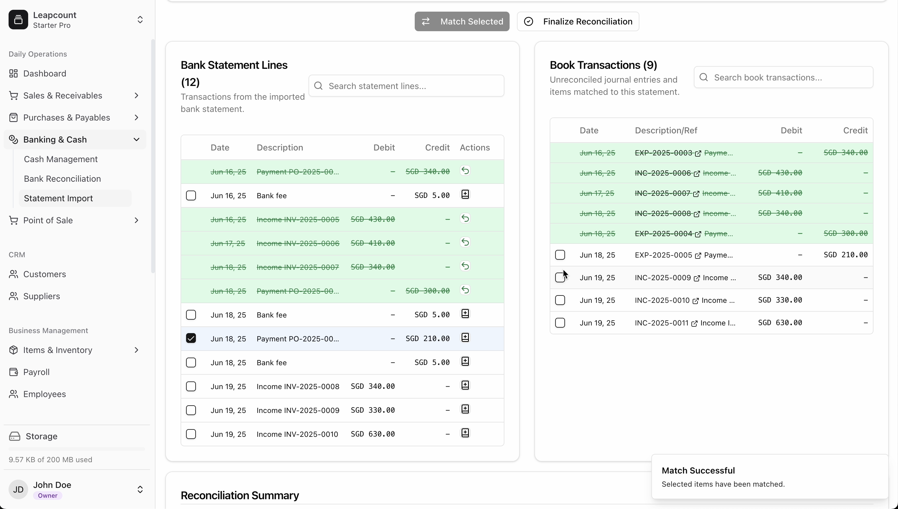
Task: Open Leapcount workspace switcher chevrons
Action: [140, 20]
